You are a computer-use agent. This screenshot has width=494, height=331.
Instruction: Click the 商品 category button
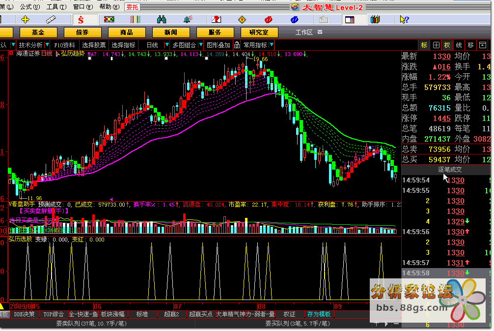tap(126, 32)
